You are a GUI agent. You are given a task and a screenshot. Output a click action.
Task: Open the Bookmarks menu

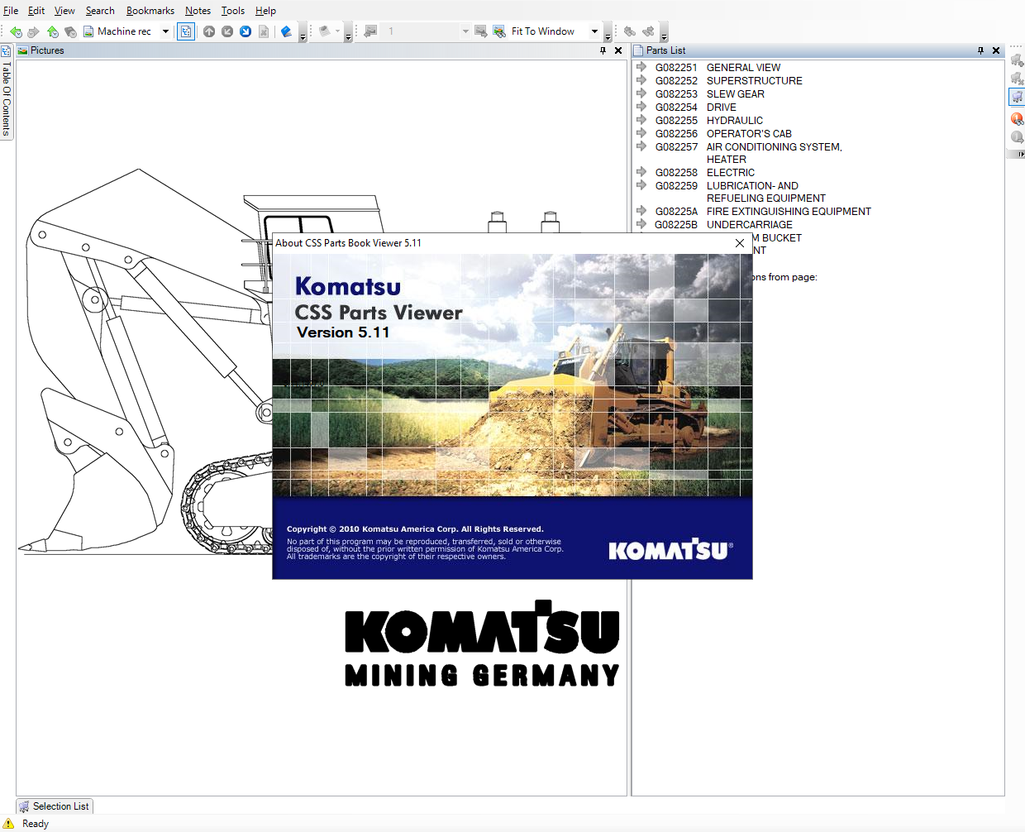coord(150,11)
